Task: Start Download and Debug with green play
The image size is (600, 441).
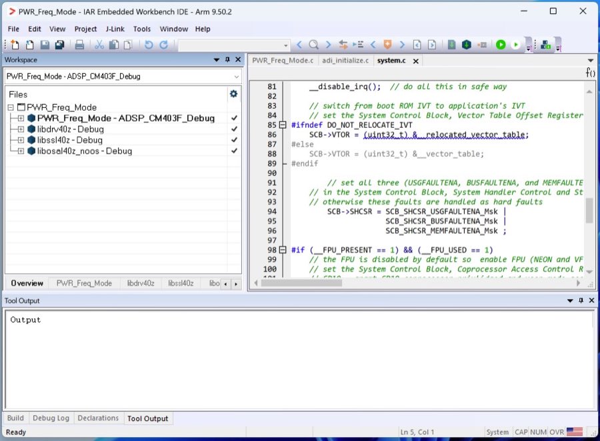Action: point(501,45)
